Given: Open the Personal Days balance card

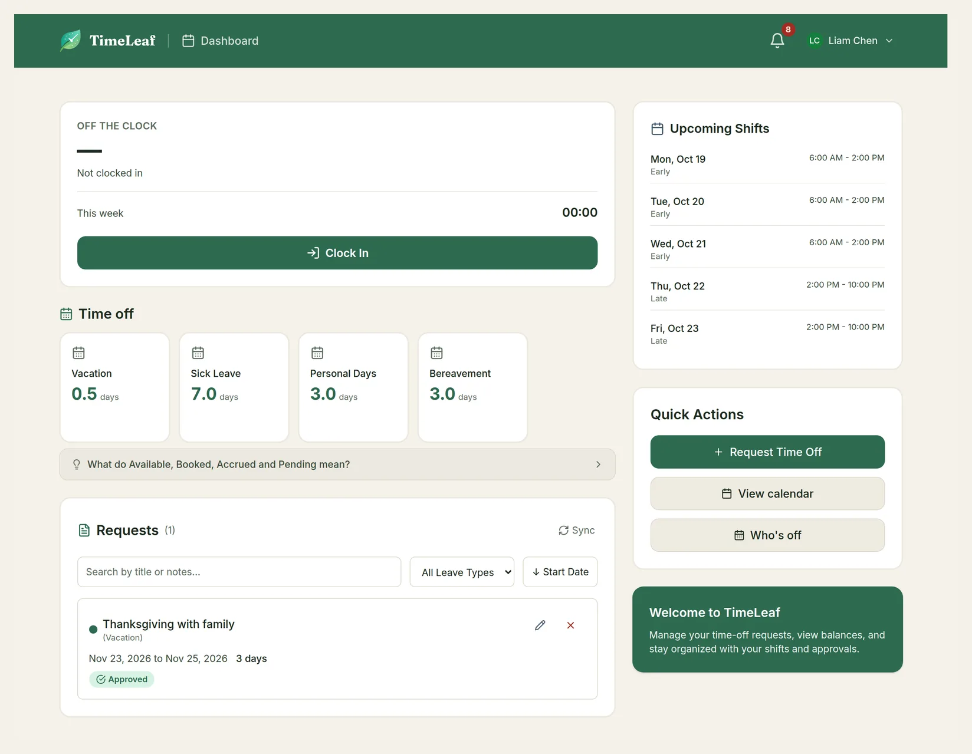Looking at the screenshot, I should 353,387.
